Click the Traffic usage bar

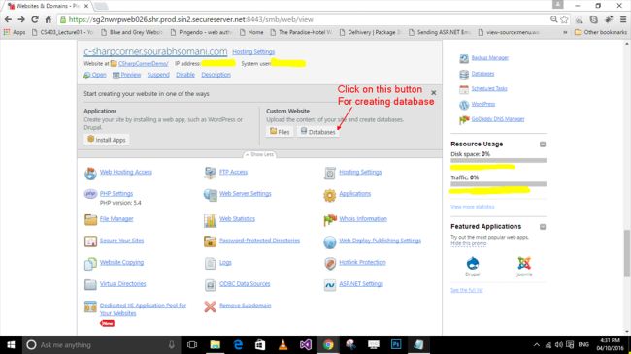[498, 184]
